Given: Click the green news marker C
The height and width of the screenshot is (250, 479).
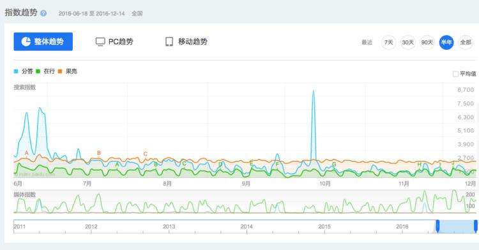Looking at the screenshot, I should (x=184, y=164).
